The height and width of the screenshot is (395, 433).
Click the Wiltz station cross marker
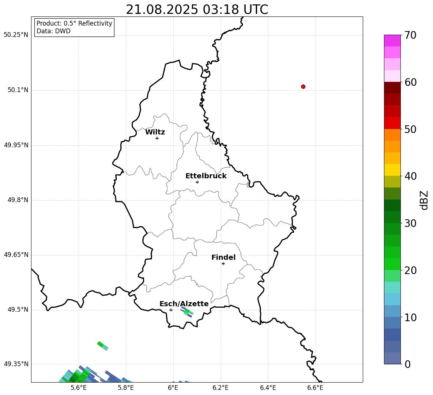[157, 138]
